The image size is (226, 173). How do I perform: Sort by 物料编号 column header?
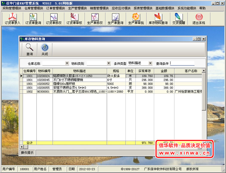point(44,71)
